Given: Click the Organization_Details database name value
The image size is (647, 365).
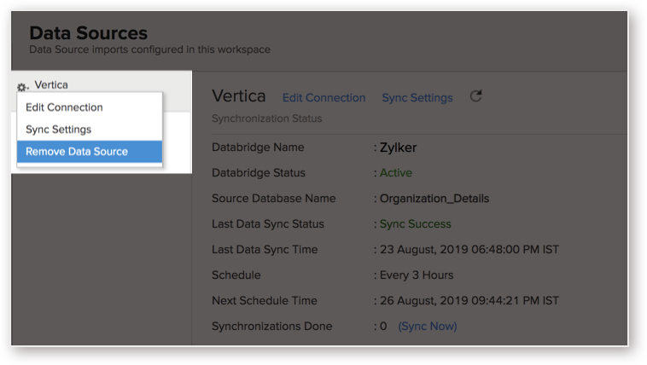Looking at the screenshot, I should point(434,199).
